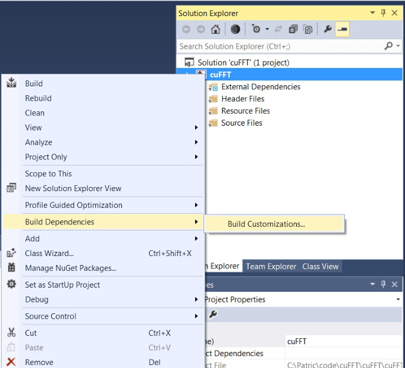The image size is (405, 368).
Task: Switch to the Team Explorer tab
Action: 271,266
